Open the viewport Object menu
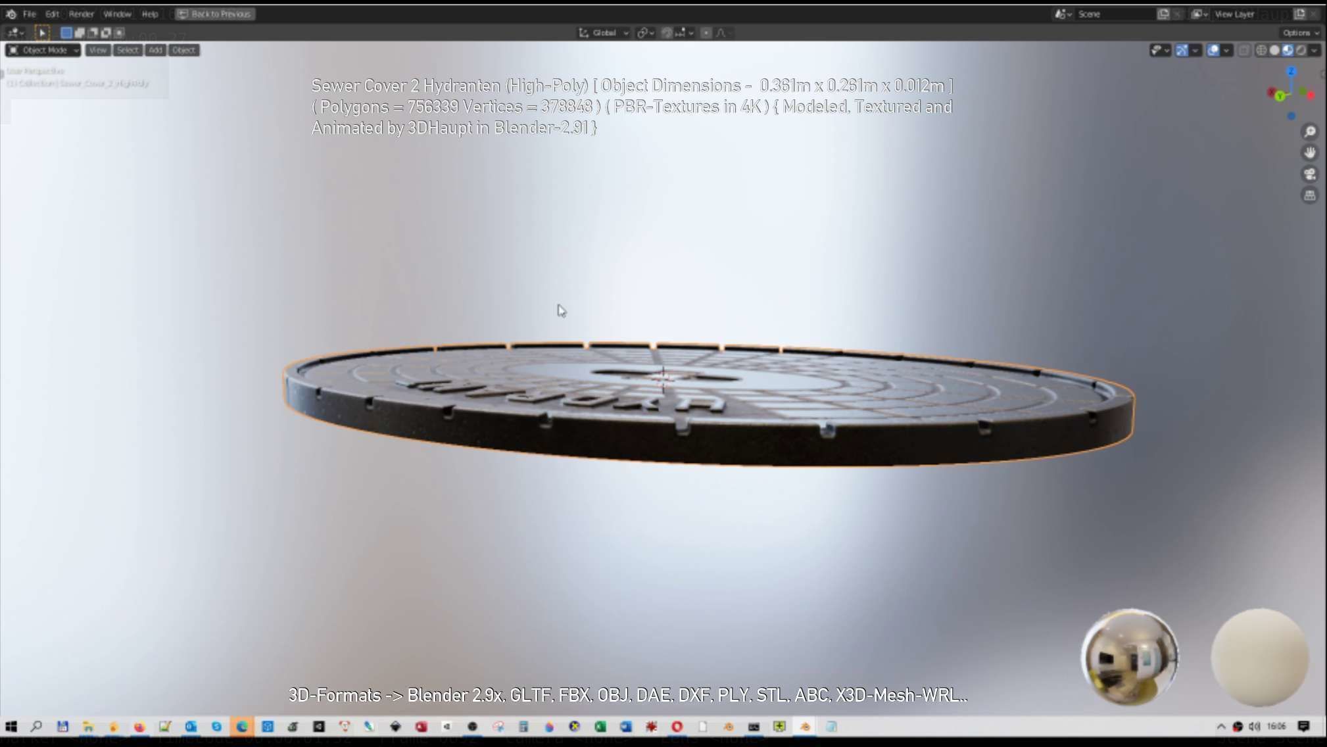The height and width of the screenshot is (747, 1327). click(x=183, y=50)
